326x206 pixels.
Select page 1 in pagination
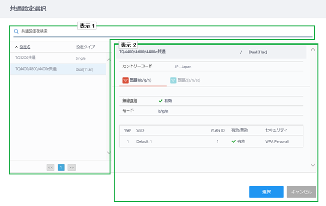tap(61, 167)
